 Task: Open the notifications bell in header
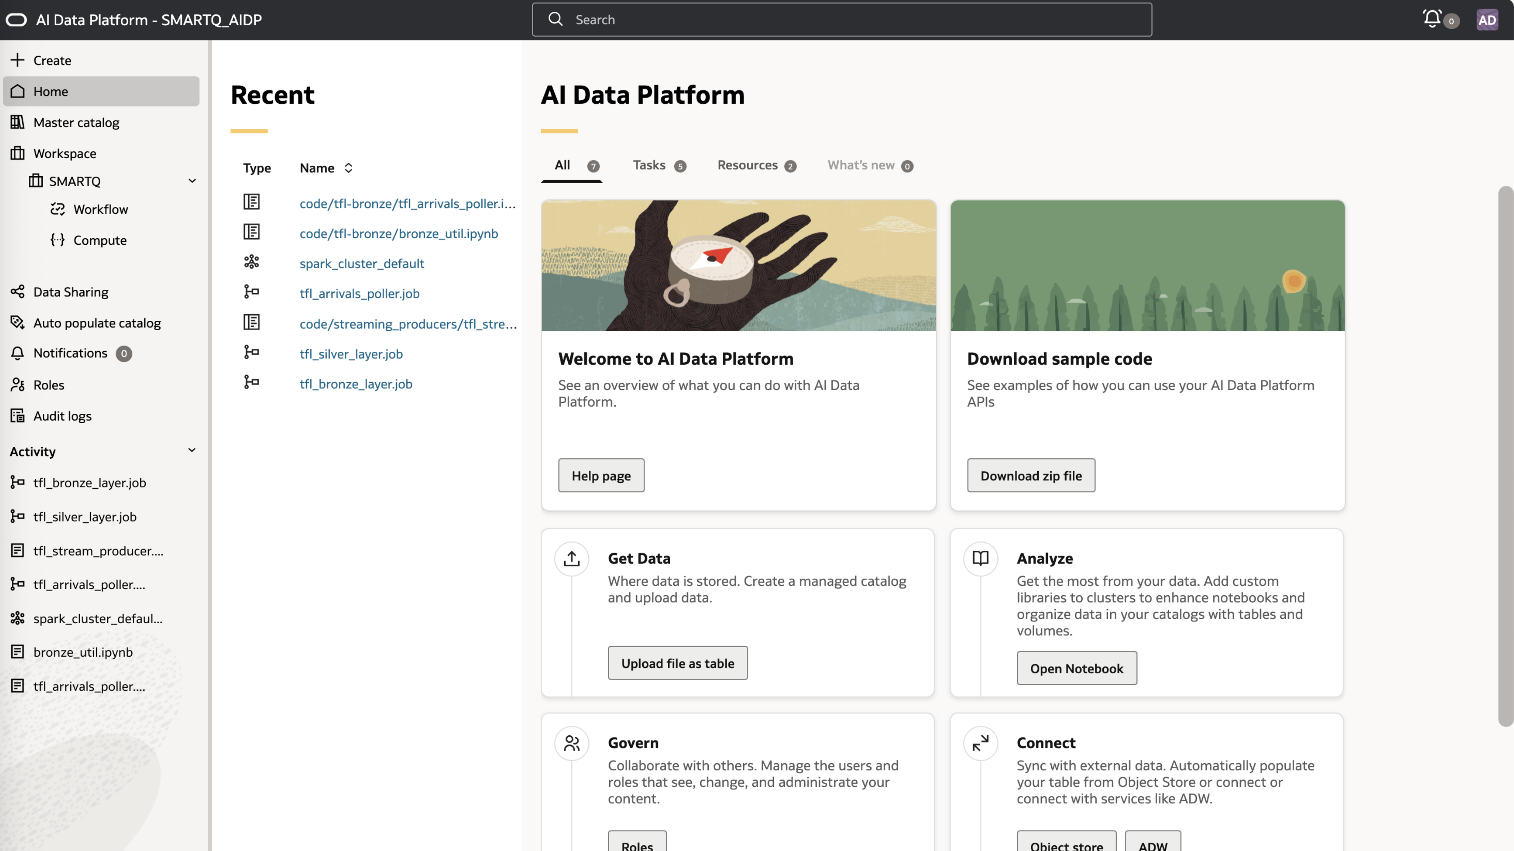pyautogui.click(x=1432, y=19)
